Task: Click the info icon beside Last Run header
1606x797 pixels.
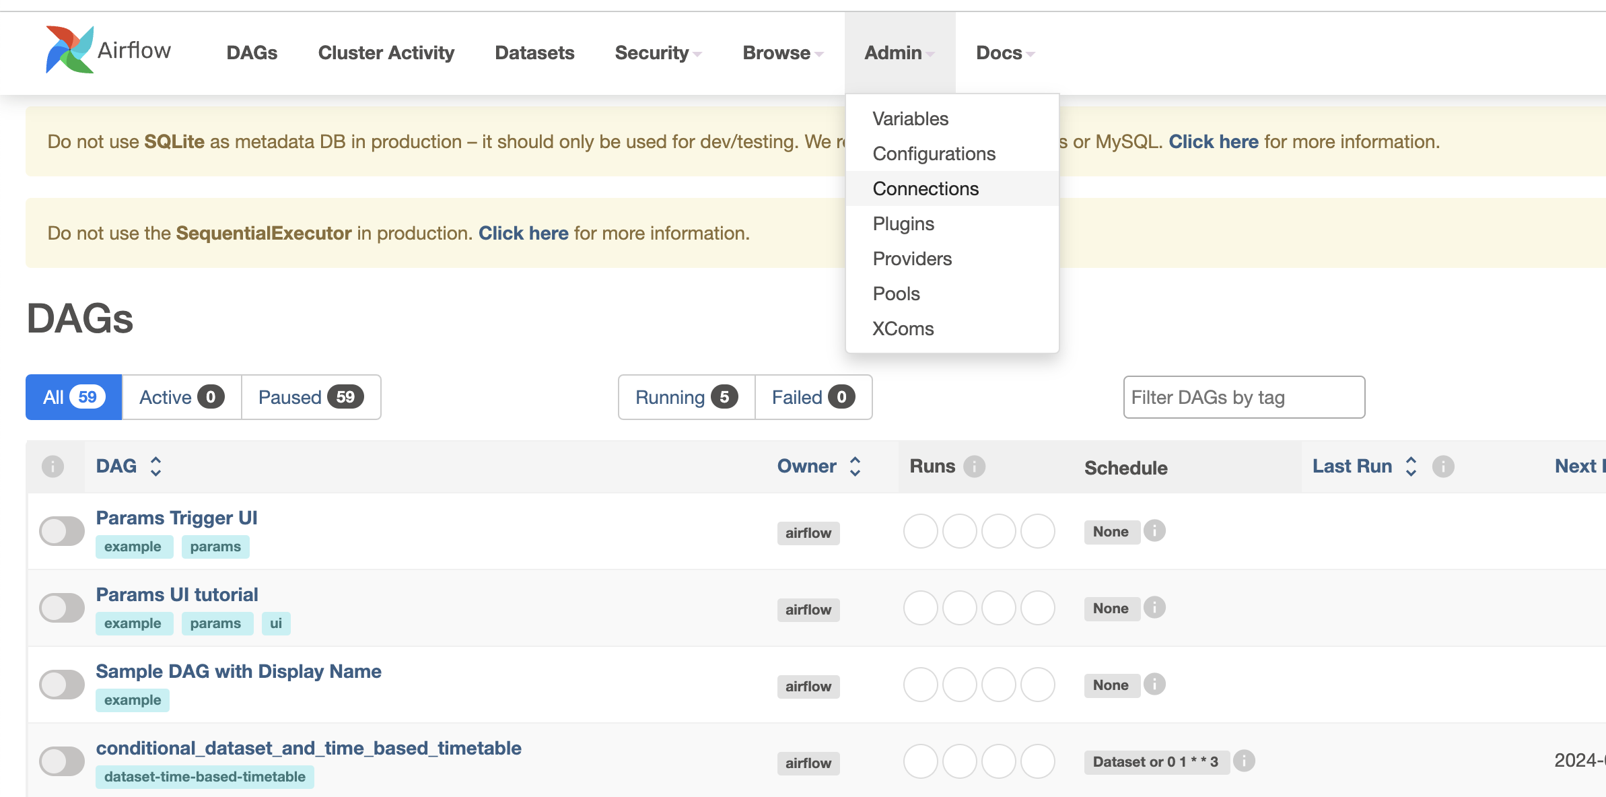Action: (x=1443, y=466)
